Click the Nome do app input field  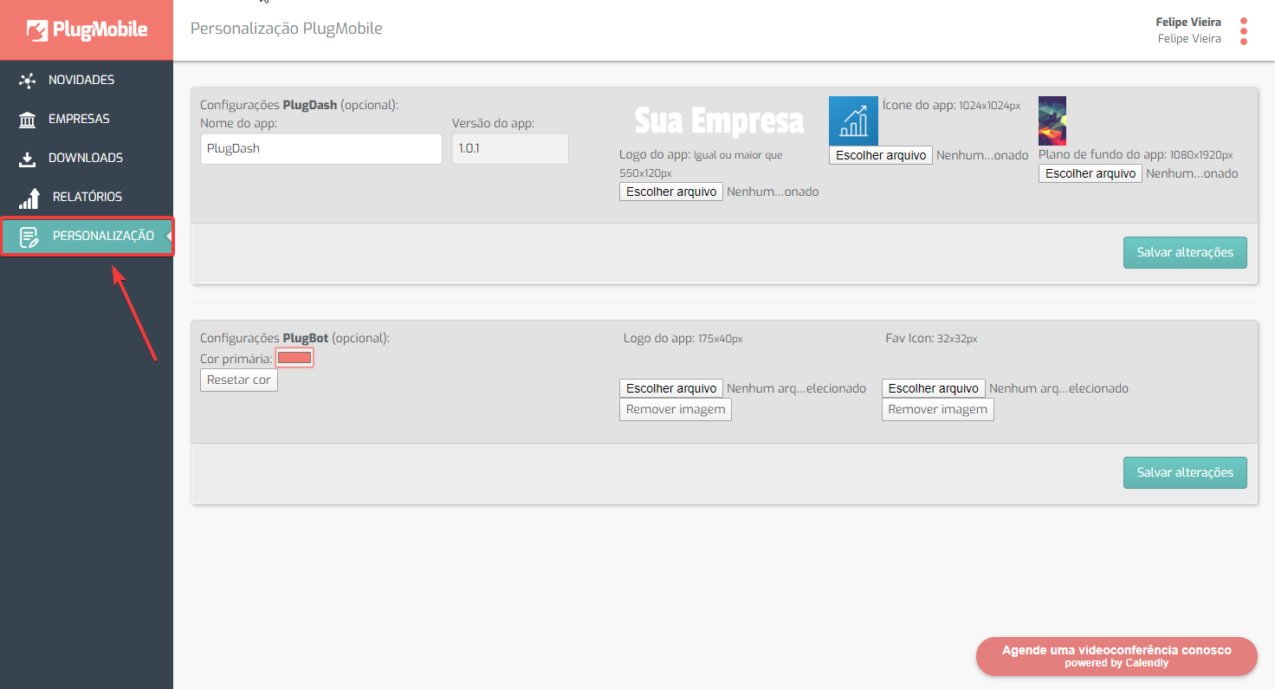(x=321, y=148)
